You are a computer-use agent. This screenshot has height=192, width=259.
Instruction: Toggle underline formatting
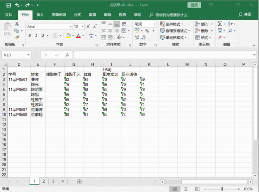43,36
